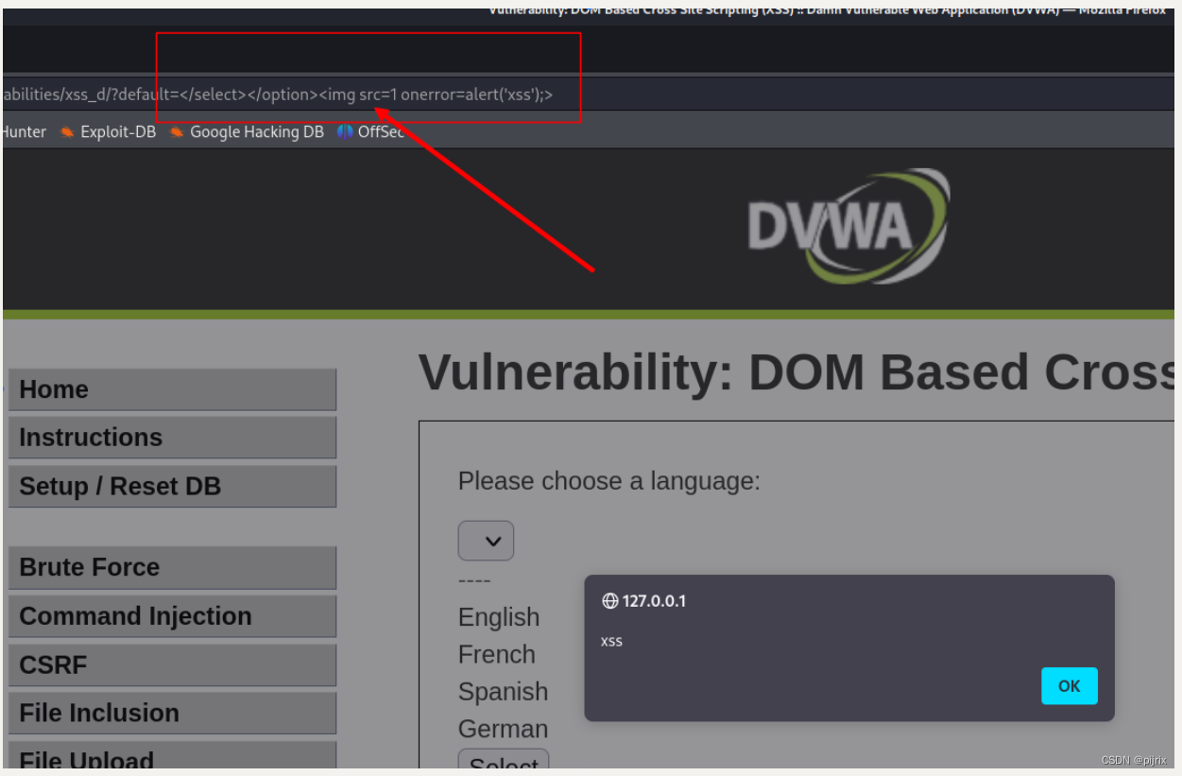Click the German language option
The width and height of the screenshot is (1182, 776).
[x=503, y=729]
